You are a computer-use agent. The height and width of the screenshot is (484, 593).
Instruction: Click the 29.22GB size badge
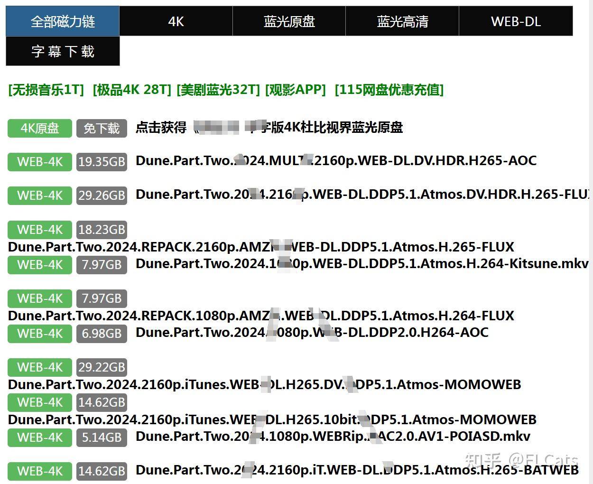pyautogui.click(x=102, y=367)
